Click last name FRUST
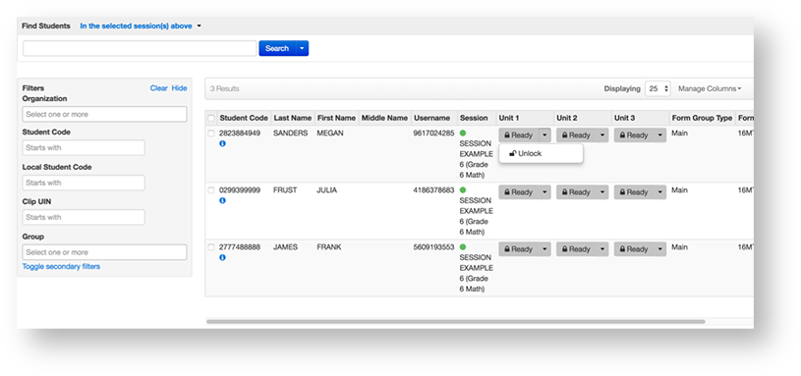The width and height of the screenshot is (801, 376). [285, 190]
